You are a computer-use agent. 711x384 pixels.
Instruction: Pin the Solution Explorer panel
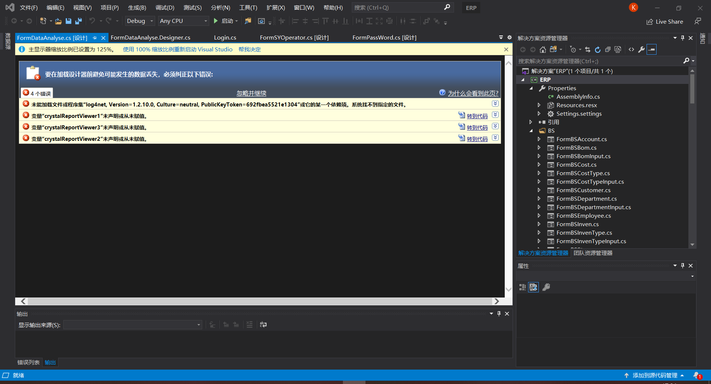(682, 38)
